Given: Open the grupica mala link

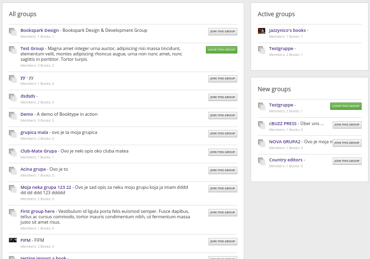Looking at the screenshot, I should (34, 132).
